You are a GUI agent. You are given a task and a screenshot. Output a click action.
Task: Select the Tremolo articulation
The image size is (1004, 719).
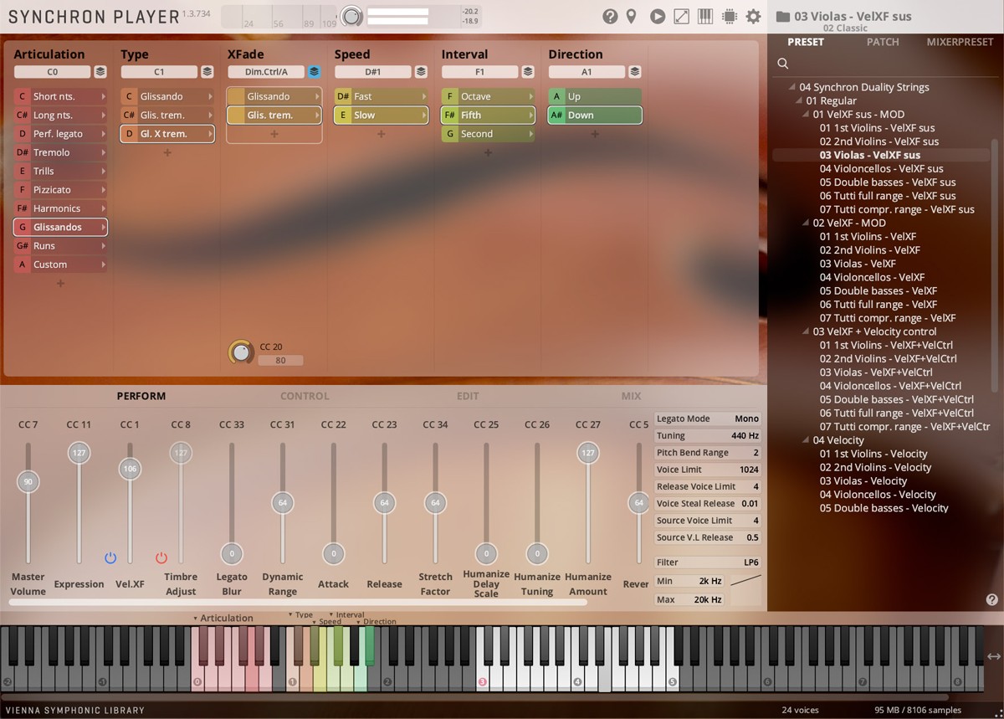point(59,152)
